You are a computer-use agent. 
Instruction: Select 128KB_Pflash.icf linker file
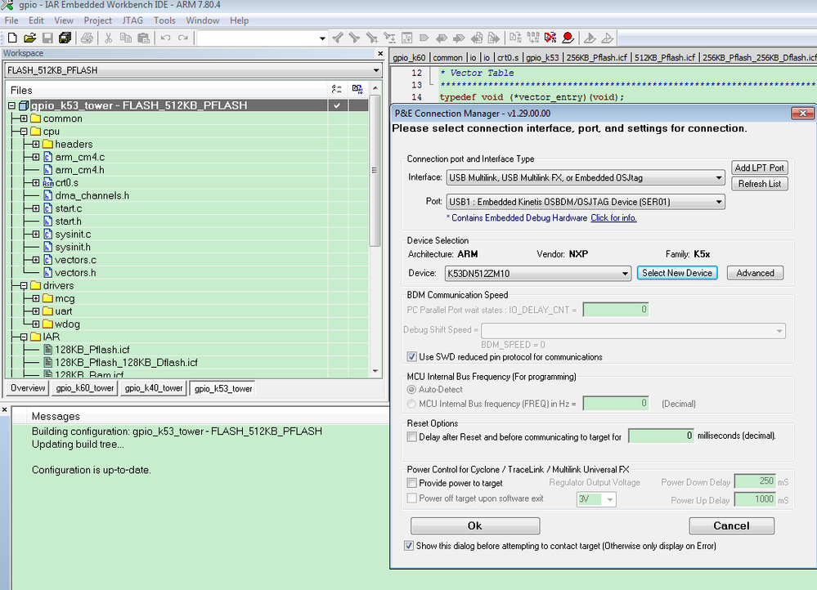[x=92, y=350]
